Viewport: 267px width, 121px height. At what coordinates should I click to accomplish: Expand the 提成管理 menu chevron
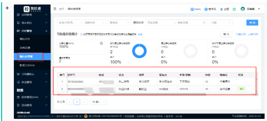pyautogui.click(x=46, y=105)
